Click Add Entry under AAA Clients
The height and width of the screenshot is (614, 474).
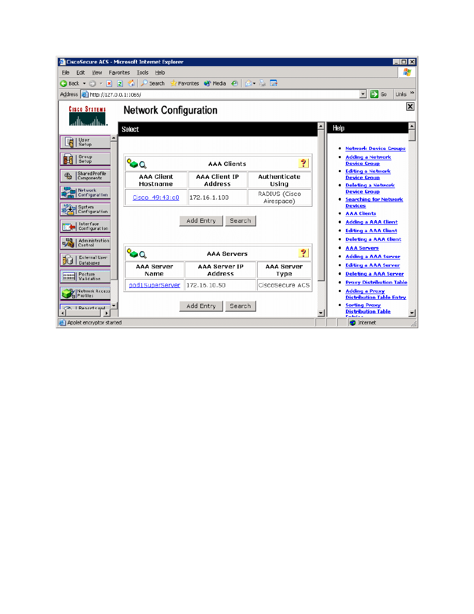(x=201, y=221)
